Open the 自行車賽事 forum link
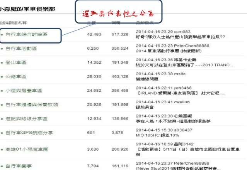This screenshot has width=247, height=170. click(x=19, y=166)
